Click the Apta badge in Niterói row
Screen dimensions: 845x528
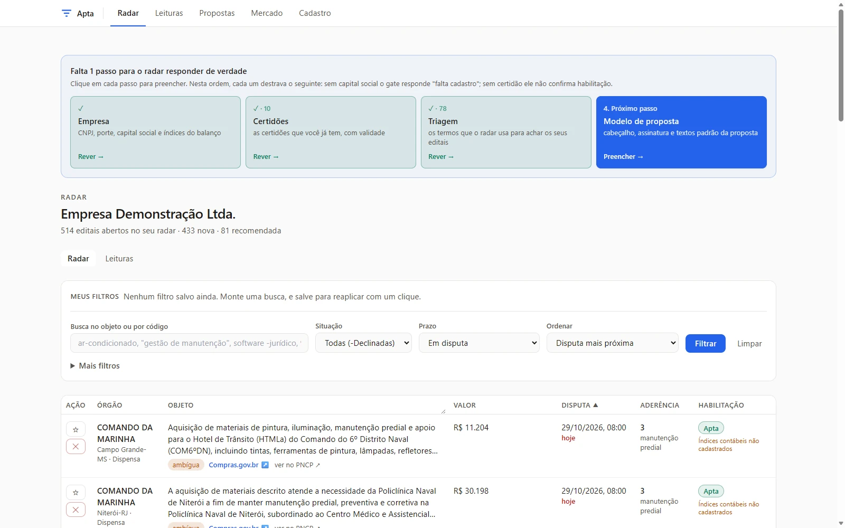click(x=711, y=492)
